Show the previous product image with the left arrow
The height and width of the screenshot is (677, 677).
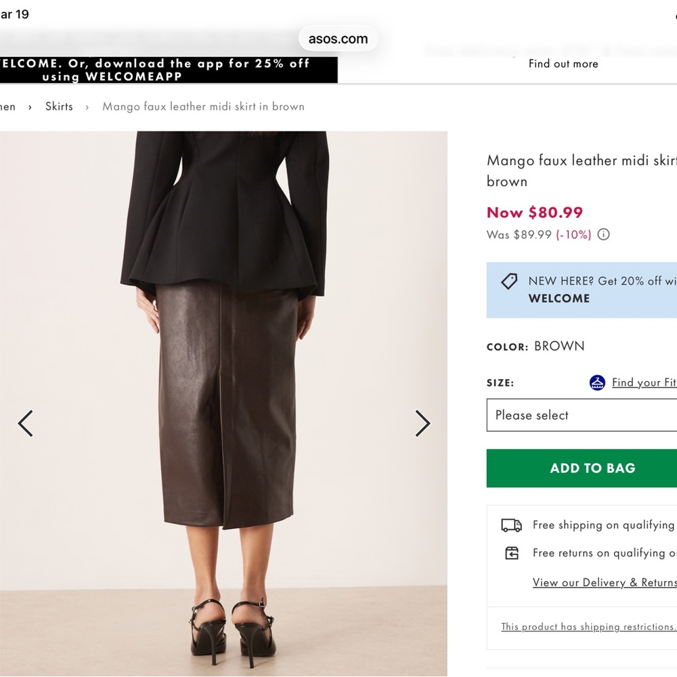(x=25, y=423)
